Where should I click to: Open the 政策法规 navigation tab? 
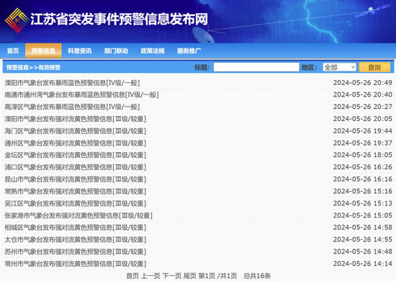coord(153,51)
